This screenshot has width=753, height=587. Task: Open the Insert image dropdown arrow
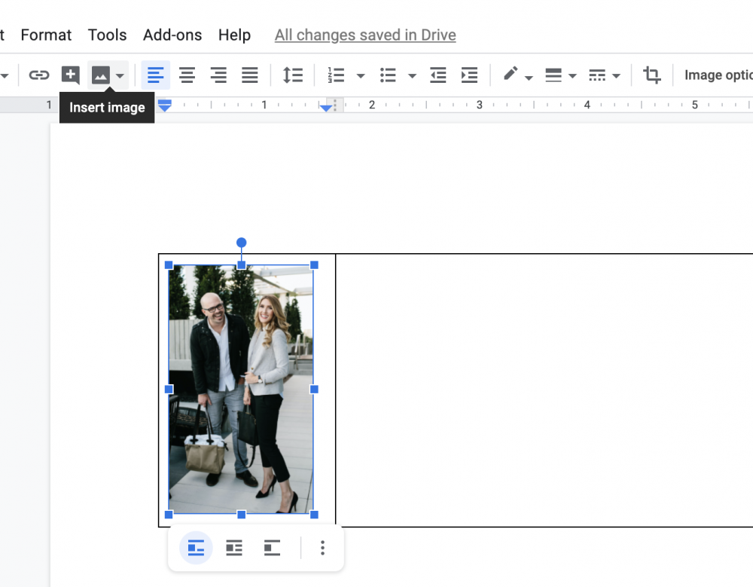pos(119,75)
